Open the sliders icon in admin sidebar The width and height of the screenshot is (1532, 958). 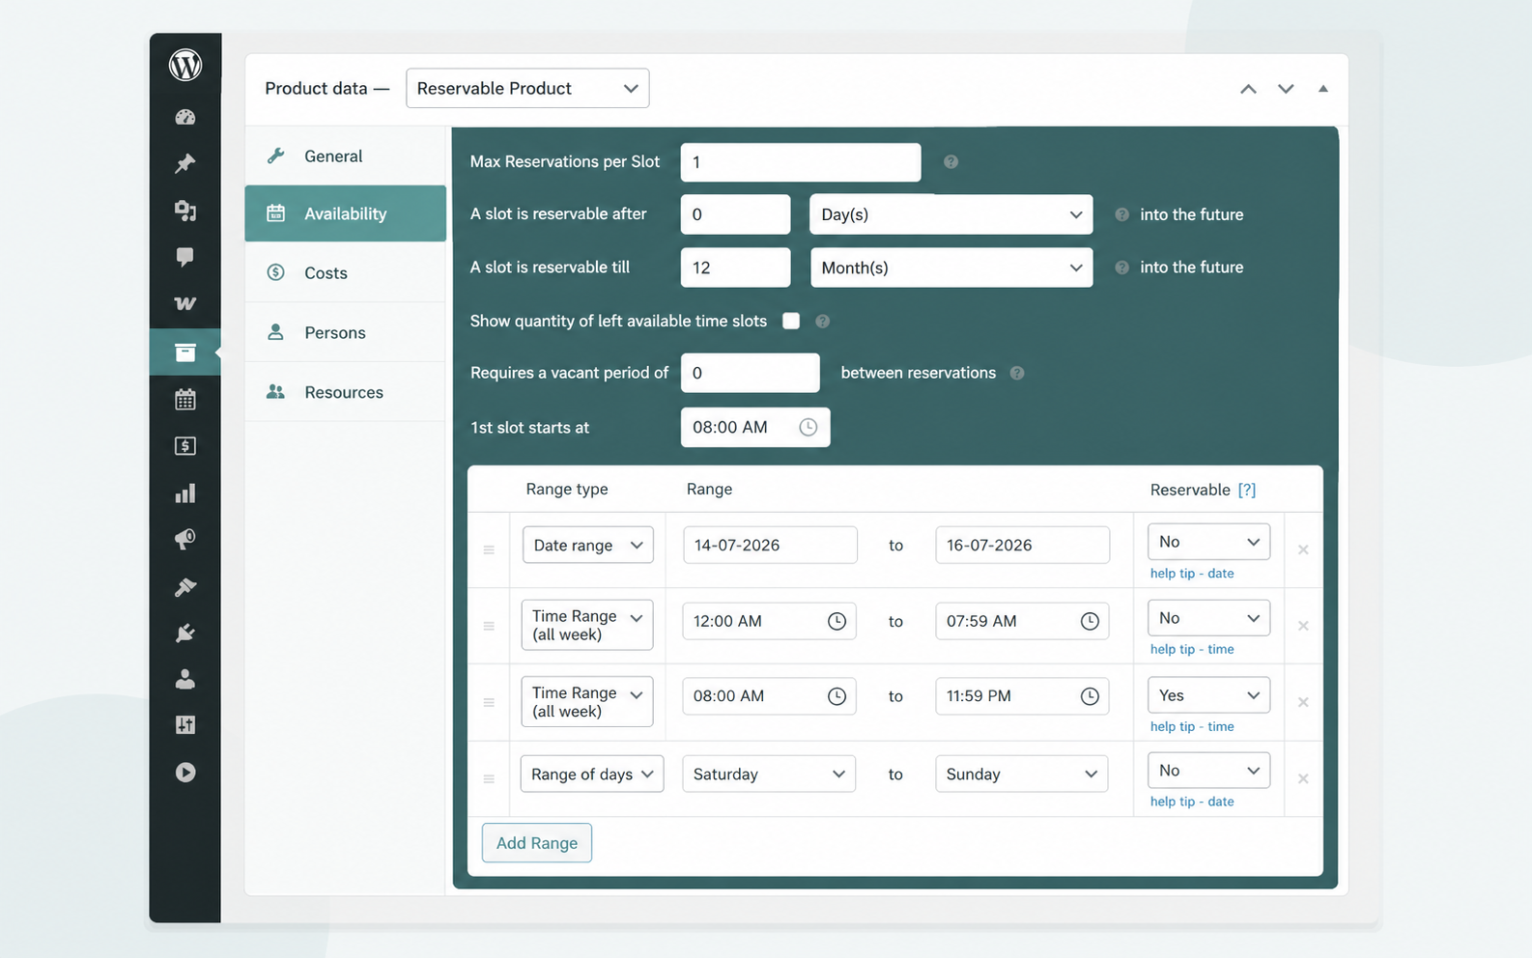[x=185, y=725]
